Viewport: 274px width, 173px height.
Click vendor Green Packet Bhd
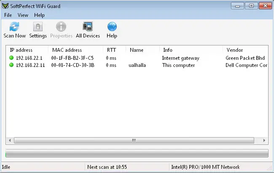click(245, 58)
